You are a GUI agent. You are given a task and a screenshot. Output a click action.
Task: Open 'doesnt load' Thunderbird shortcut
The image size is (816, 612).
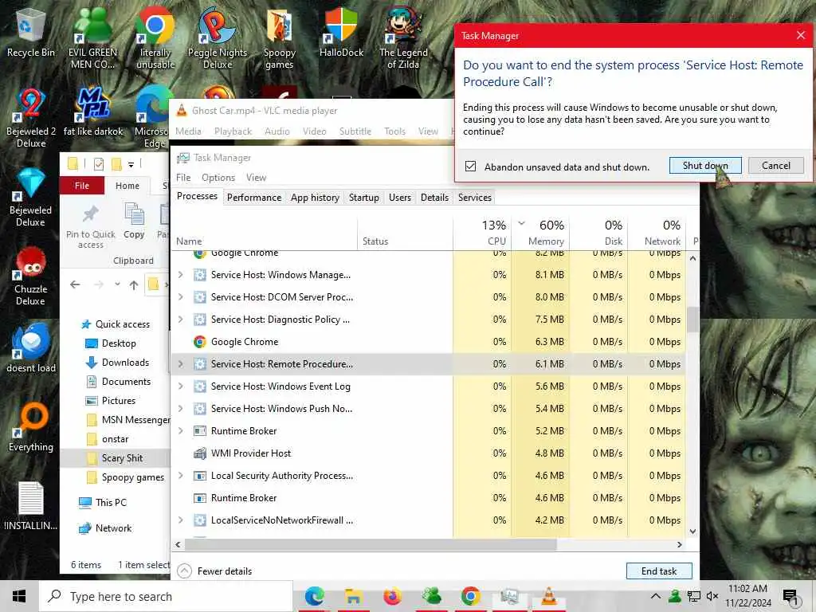pos(31,347)
